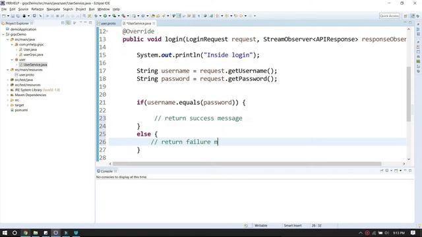Viewport: 422px width, 237px height.
Task: Close the UserService.java tab
Action: click(x=154, y=24)
